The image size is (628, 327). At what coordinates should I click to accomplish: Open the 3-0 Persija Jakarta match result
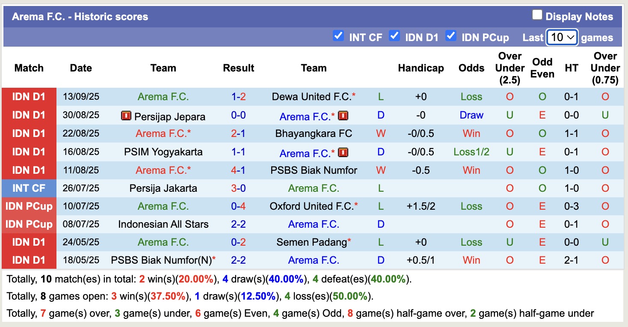(x=238, y=188)
